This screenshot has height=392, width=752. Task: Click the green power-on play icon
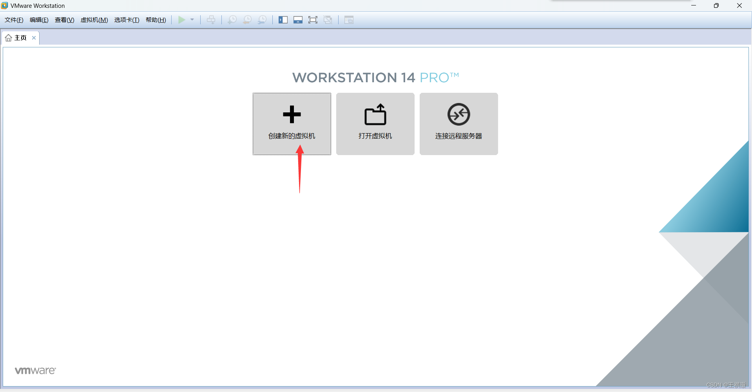(182, 20)
